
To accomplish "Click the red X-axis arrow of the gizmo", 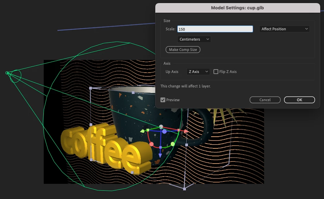I will pos(186,131).
